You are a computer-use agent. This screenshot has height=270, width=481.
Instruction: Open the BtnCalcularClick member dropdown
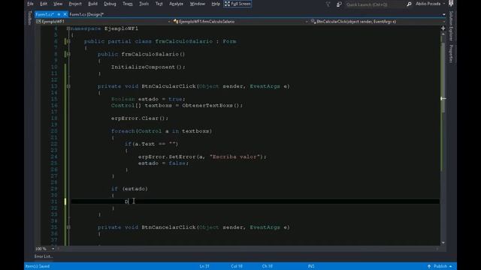coord(377,22)
